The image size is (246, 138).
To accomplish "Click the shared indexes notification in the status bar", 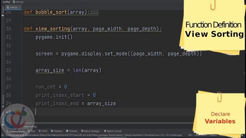I will coord(94,135).
